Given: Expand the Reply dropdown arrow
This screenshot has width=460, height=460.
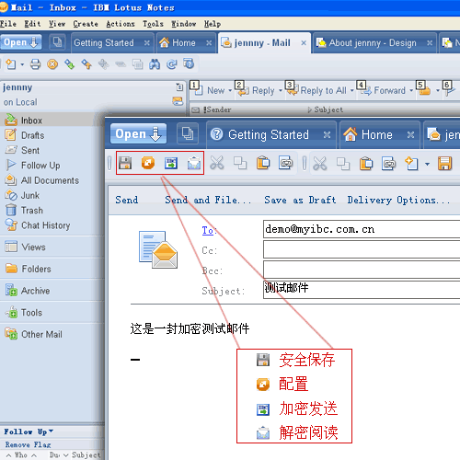Looking at the screenshot, I should pos(281,90).
